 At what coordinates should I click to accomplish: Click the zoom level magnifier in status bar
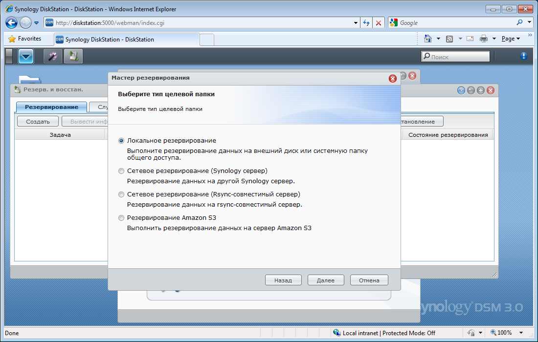pos(493,332)
